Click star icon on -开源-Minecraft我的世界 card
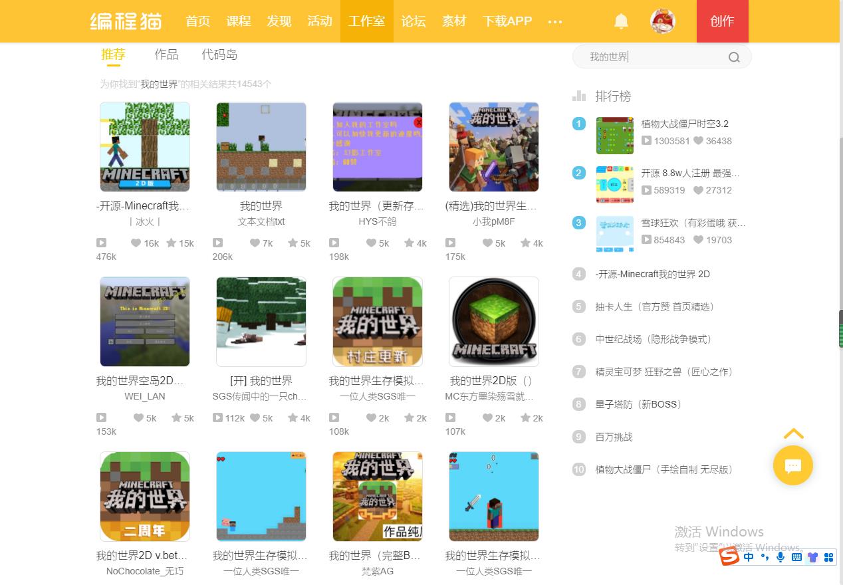This screenshot has height=585, width=843. tap(171, 243)
